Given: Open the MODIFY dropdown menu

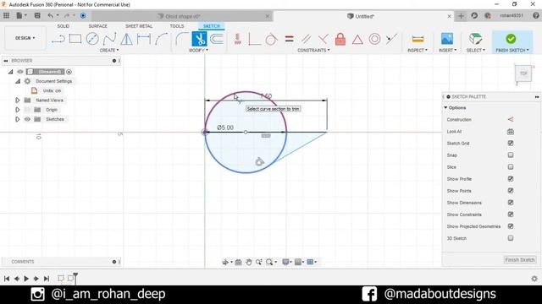Looking at the screenshot, I should coord(198,51).
